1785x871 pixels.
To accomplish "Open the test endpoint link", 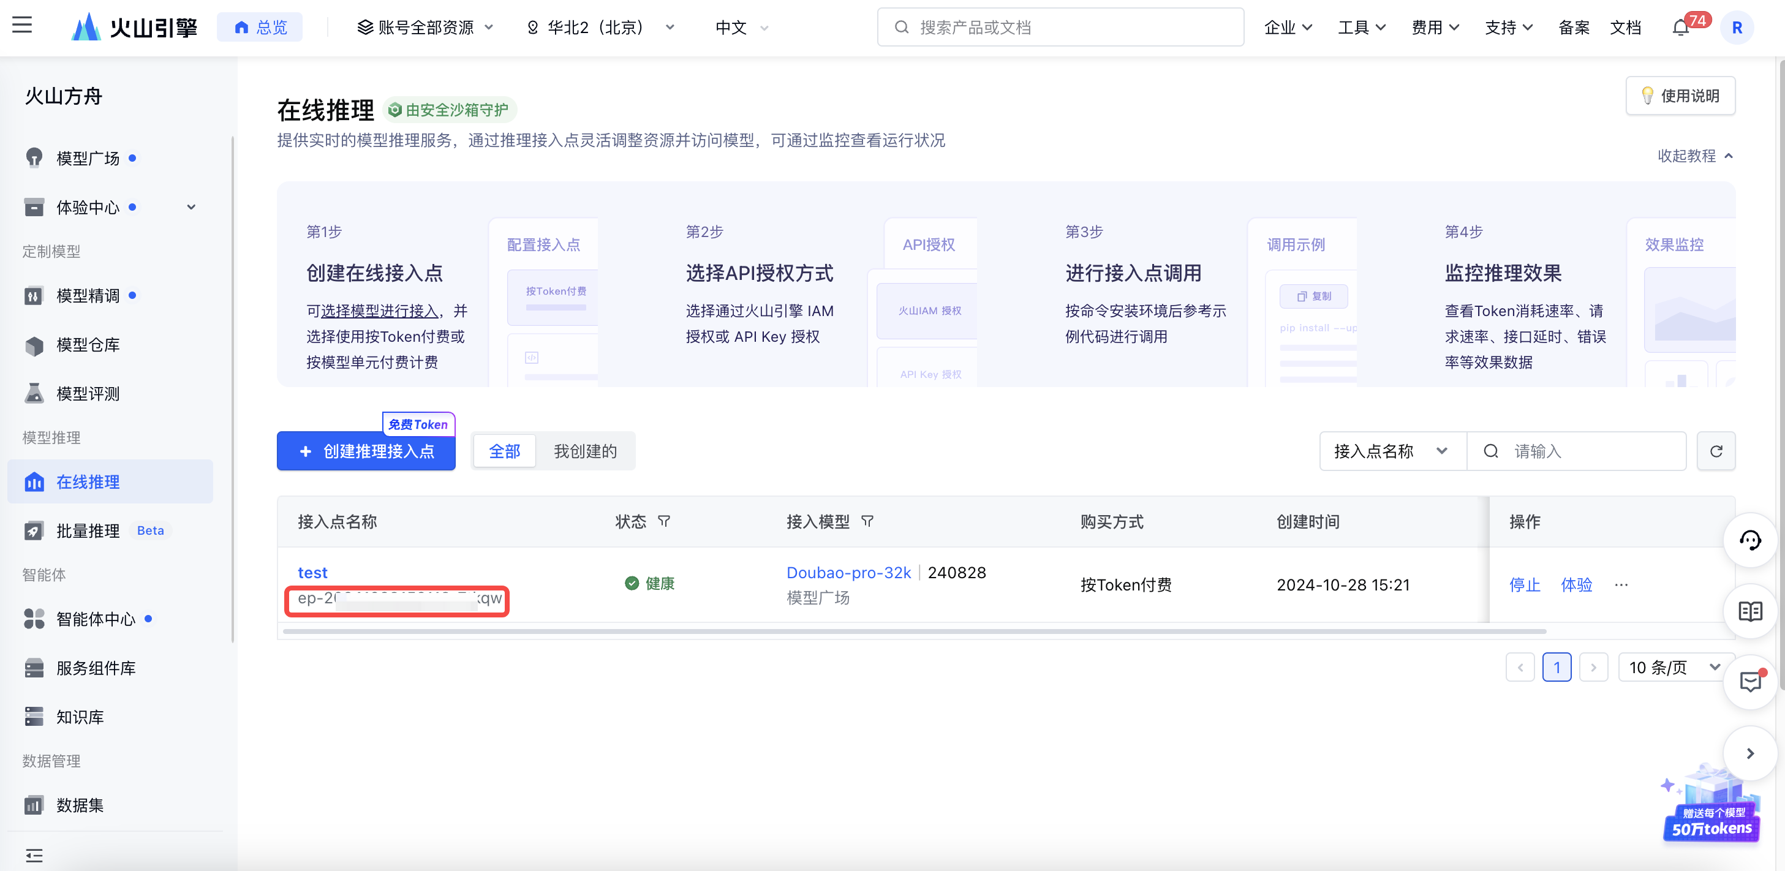I will [312, 573].
